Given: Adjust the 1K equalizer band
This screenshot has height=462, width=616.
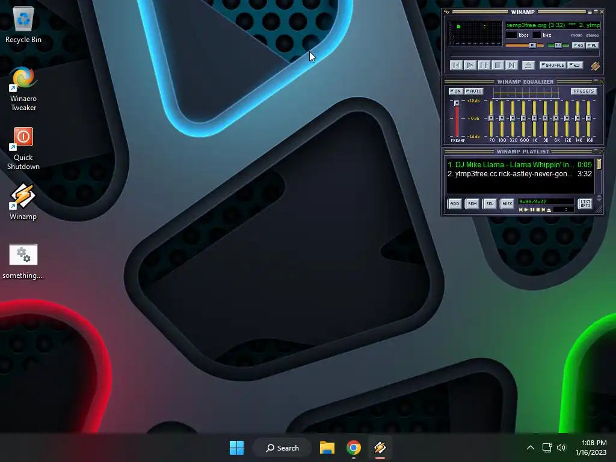Looking at the screenshot, I should click(534, 119).
